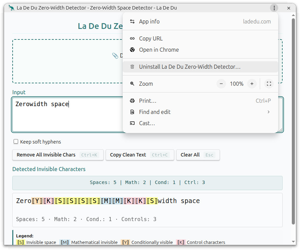Click the orange [Y] swatch in the legend
300x250 pixels.
tap(125, 242)
